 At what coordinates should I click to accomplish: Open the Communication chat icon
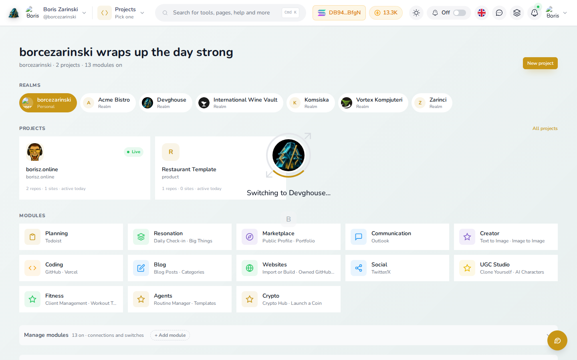[x=359, y=237]
